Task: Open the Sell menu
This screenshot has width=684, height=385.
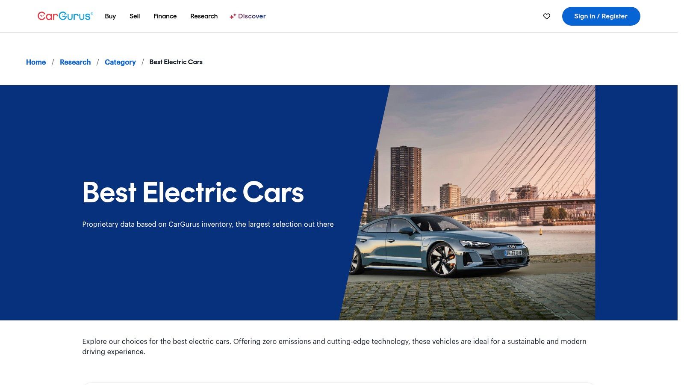Action: pos(135,16)
